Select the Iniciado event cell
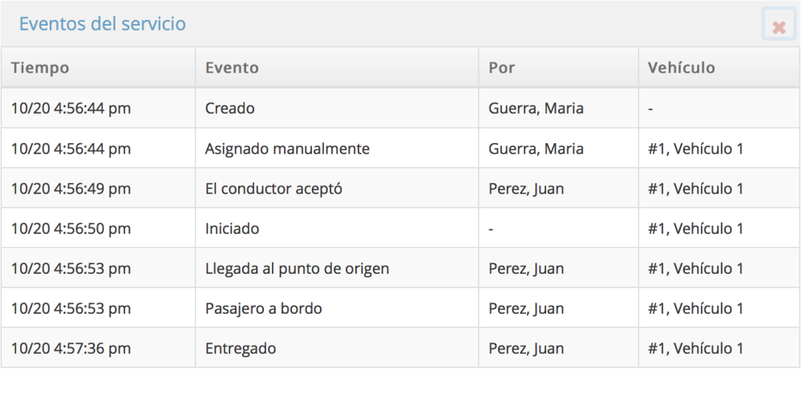802x405 pixels. pos(232,229)
